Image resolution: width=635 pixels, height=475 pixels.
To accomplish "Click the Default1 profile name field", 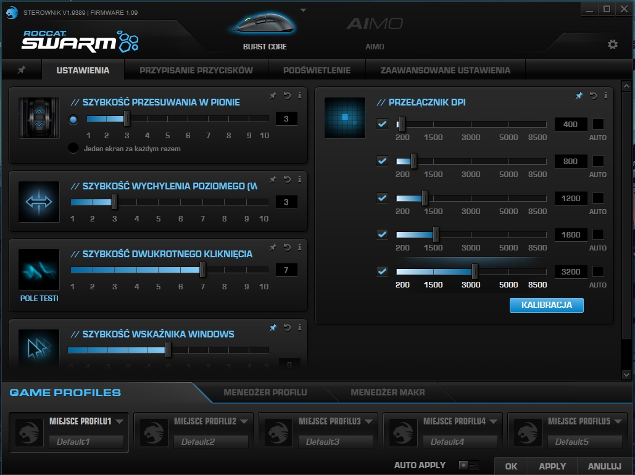I will click(x=86, y=442).
